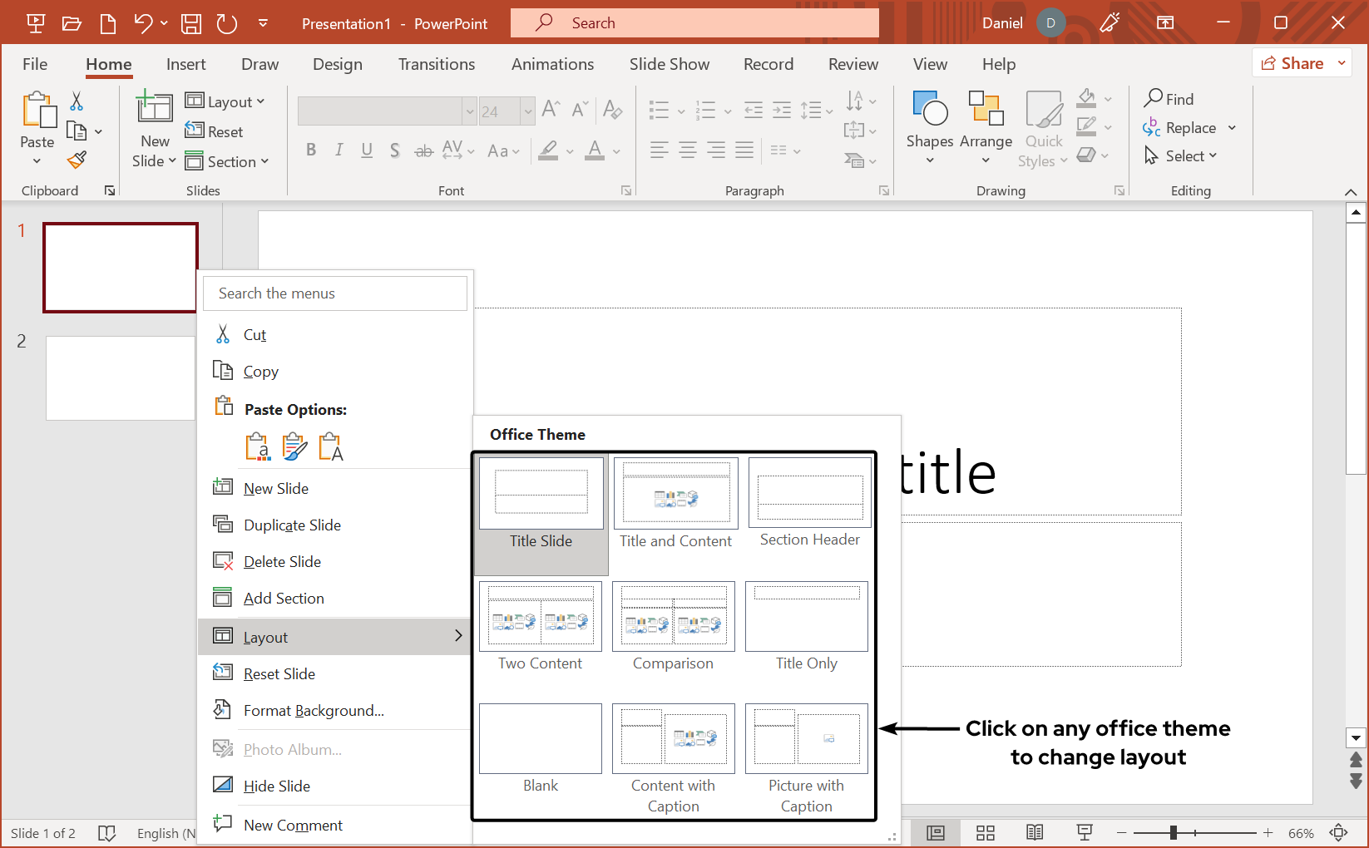Screen dimensions: 1369x848
Task: Open Quick Styles gallery
Action: point(1043,126)
